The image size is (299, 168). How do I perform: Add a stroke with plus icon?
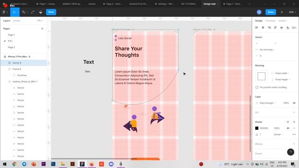point(294,122)
